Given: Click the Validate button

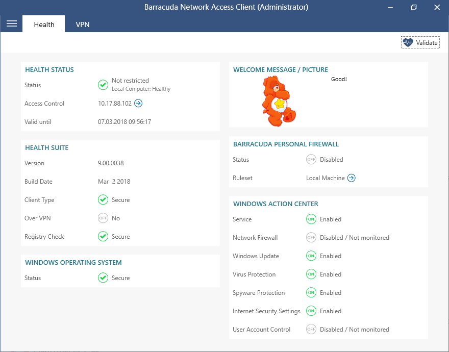Looking at the screenshot, I should (x=420, y=42).
